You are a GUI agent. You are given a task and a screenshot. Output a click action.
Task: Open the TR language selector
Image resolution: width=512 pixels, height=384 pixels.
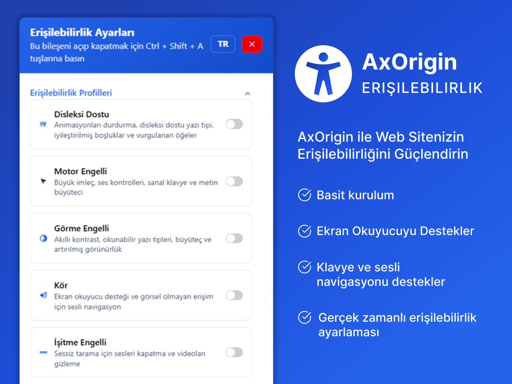tap(223, 44)
